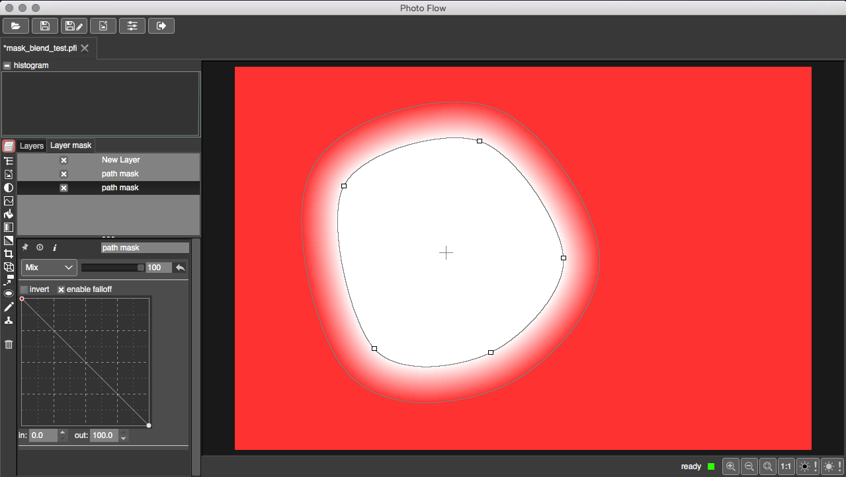Select the mask_blend_test.pfi document tab
The image size is (846, 477).
40,48
